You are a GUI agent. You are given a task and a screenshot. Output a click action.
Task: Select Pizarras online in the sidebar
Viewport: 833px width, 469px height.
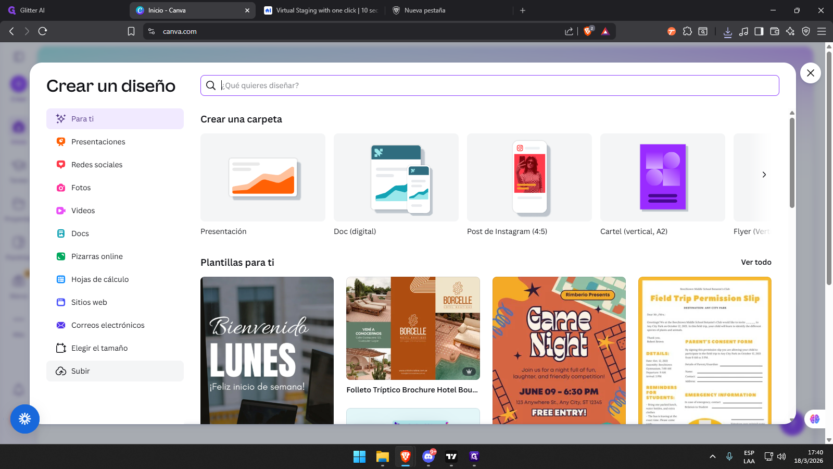coord(97,256)
